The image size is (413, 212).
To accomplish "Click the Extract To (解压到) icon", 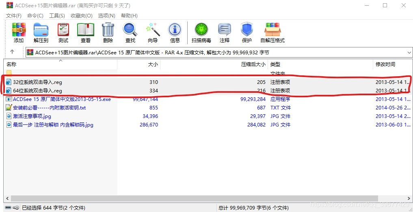I will 41,33.
